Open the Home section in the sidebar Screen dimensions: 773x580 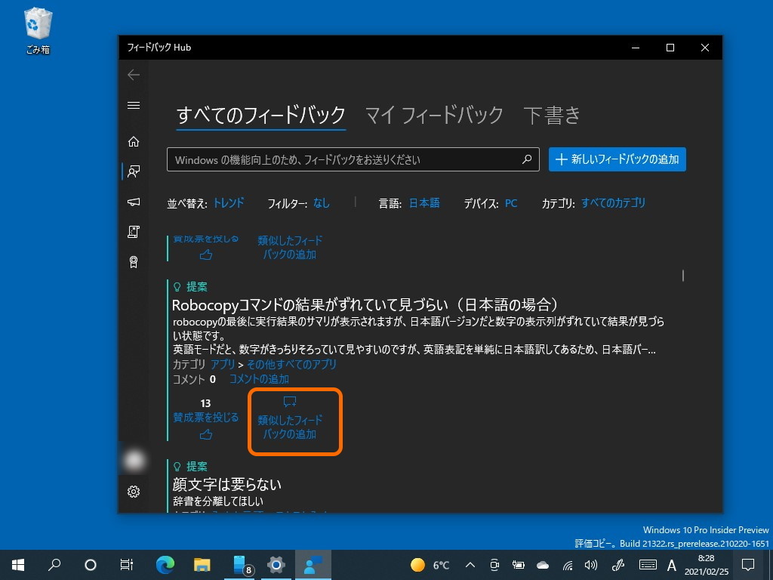(x=134, y=140)
